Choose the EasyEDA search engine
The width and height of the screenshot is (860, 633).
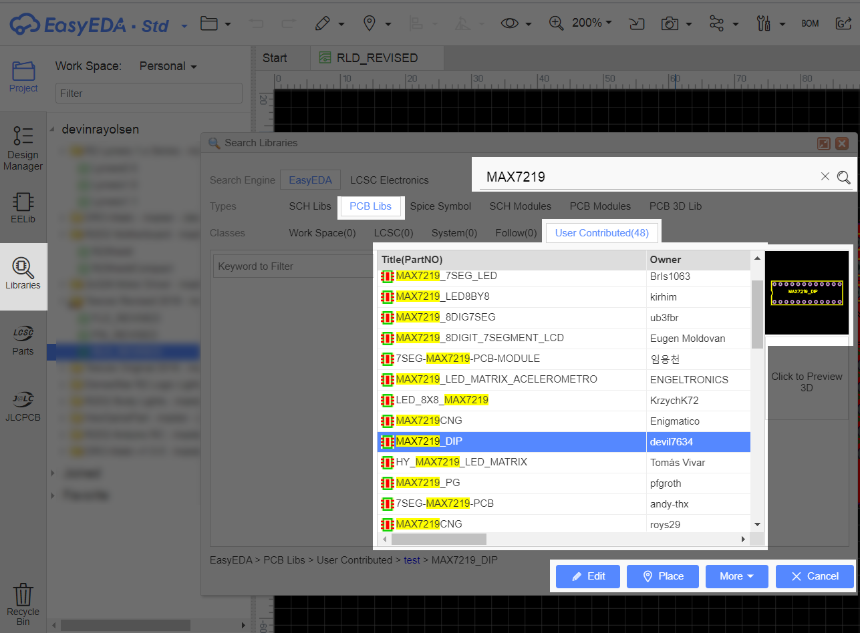[311, 180]
